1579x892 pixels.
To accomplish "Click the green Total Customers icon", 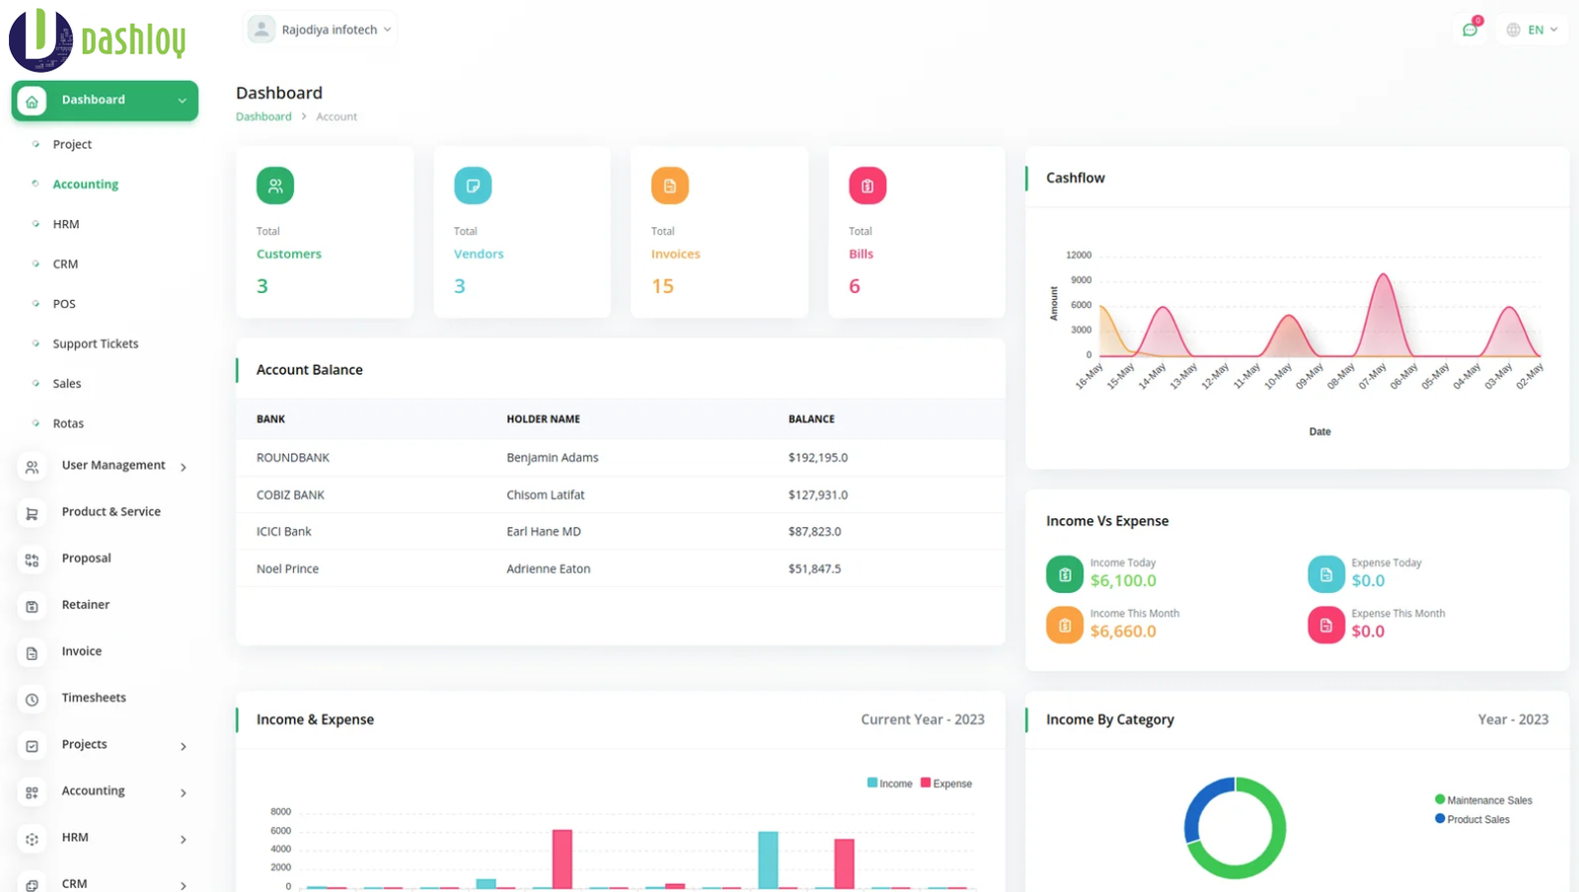I will click(x=274, y=186).
